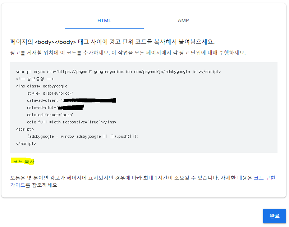The image size is (289, 227).
Task: Click the ins class="adsbygoogle" line
Action: click(42, 86)
